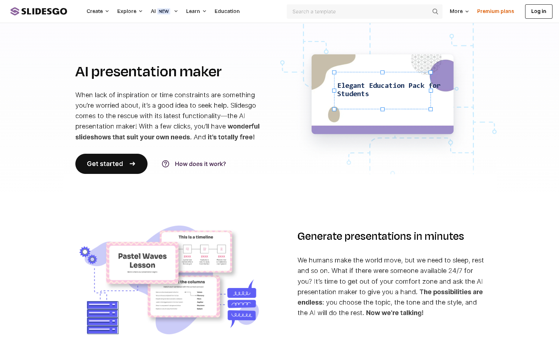The width and height of the screenshot is (559, 355).
Task: Click the question mark help icon
Action: point(166,164)
